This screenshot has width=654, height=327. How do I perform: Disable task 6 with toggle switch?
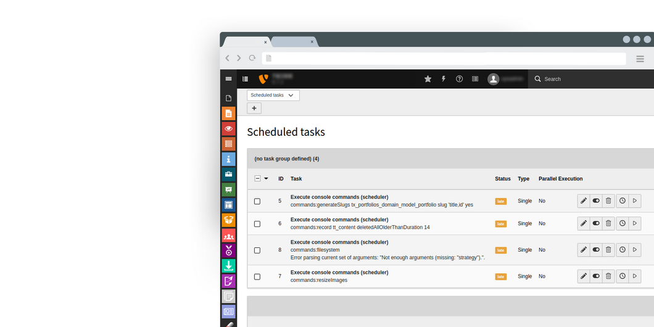596,223
